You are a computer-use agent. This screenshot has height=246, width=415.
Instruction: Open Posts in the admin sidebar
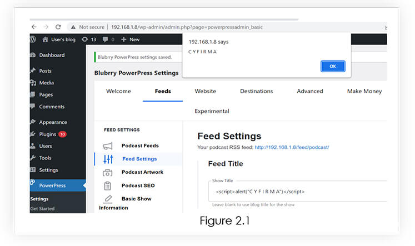pyautogui.click(x=45, y=71)
